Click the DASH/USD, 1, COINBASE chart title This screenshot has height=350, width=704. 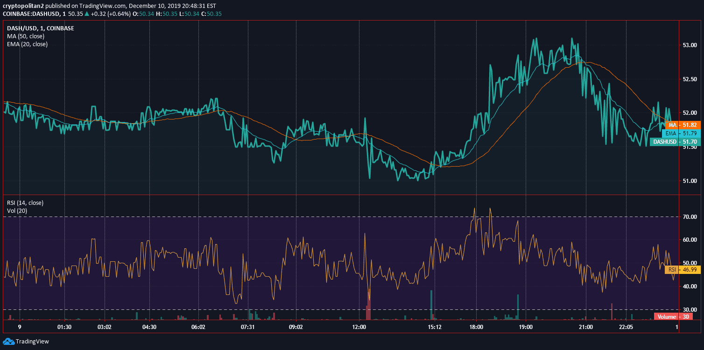(x=40, y=28)
